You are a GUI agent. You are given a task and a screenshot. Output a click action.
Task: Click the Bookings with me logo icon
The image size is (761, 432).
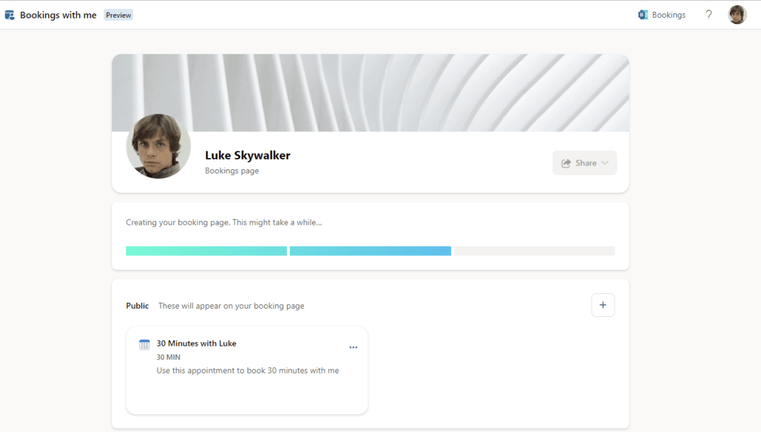[x=10, y=15]
